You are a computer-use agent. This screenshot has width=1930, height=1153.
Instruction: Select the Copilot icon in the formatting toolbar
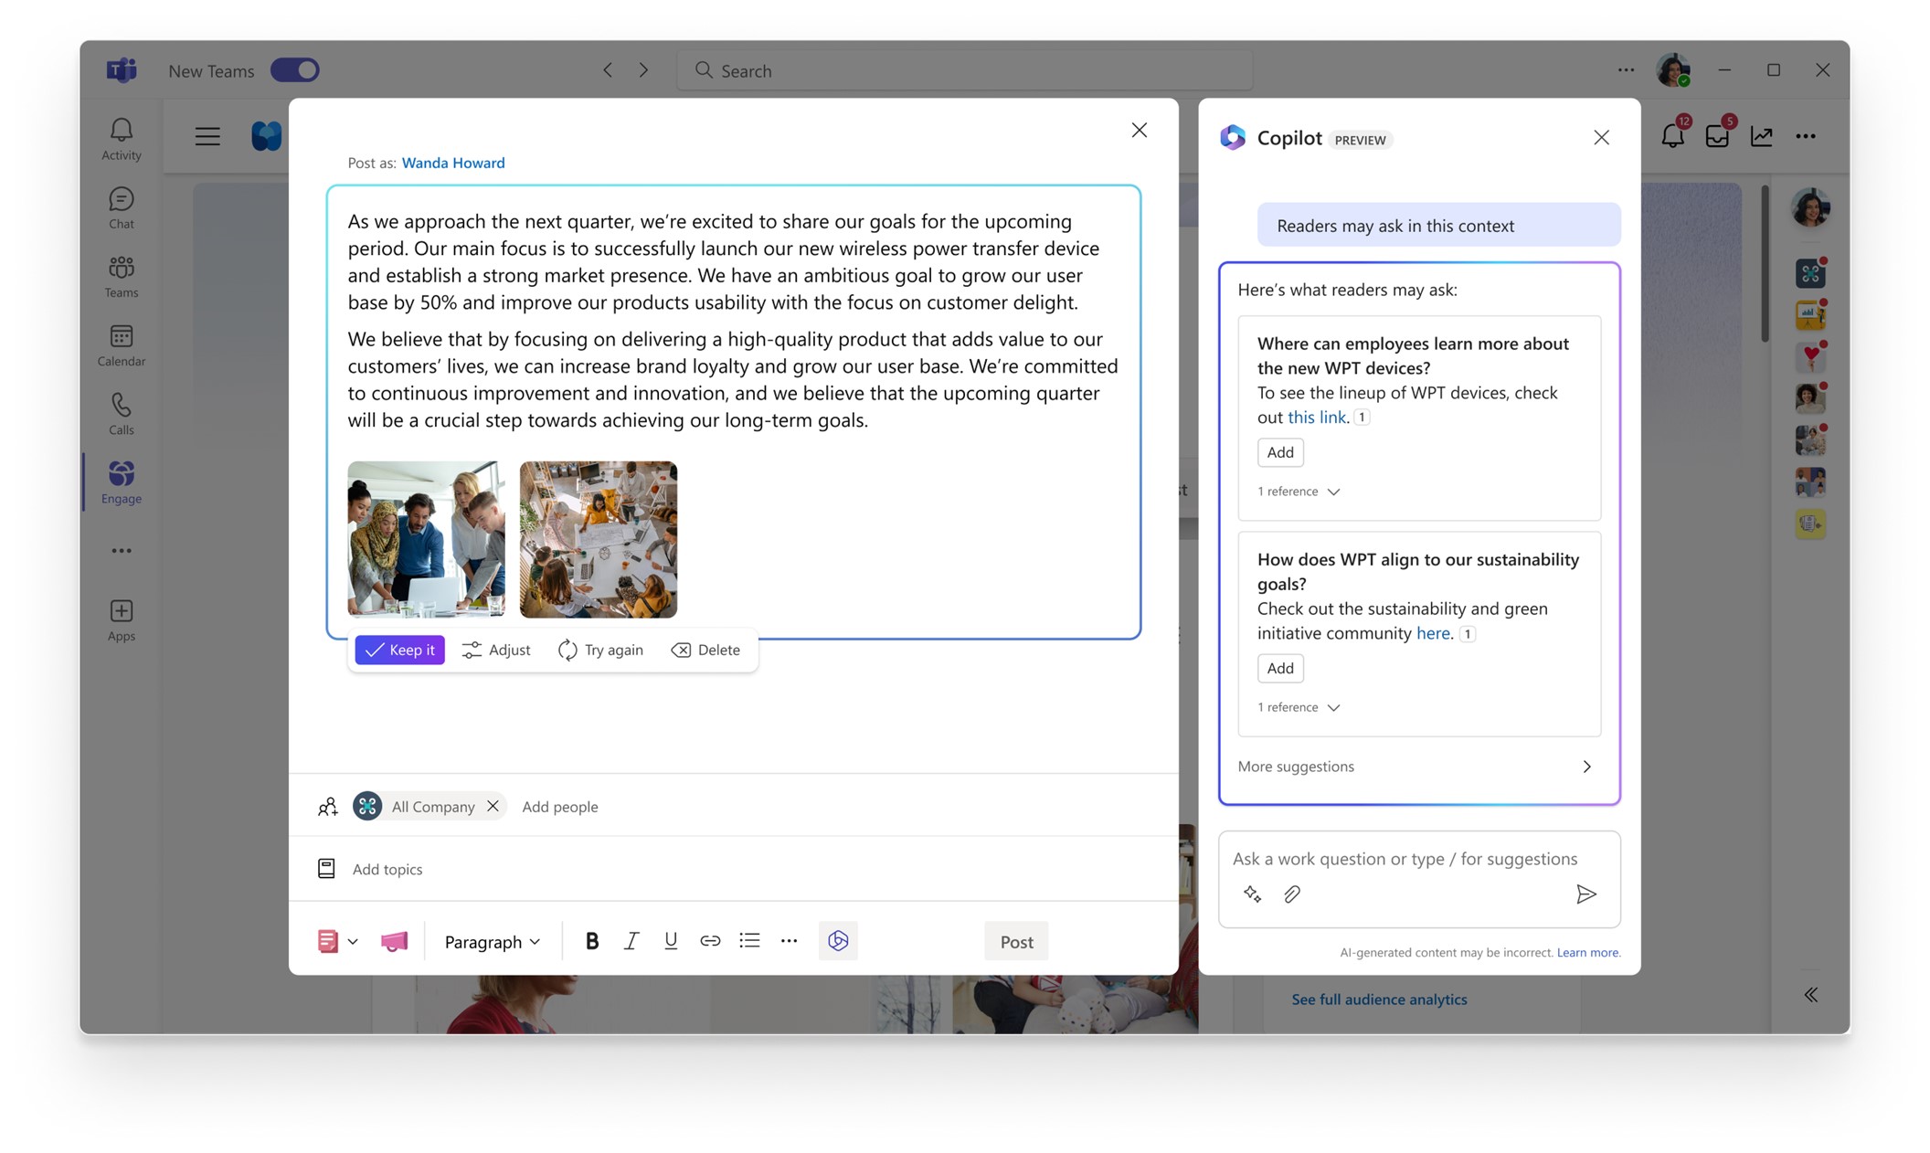point(837,940)
